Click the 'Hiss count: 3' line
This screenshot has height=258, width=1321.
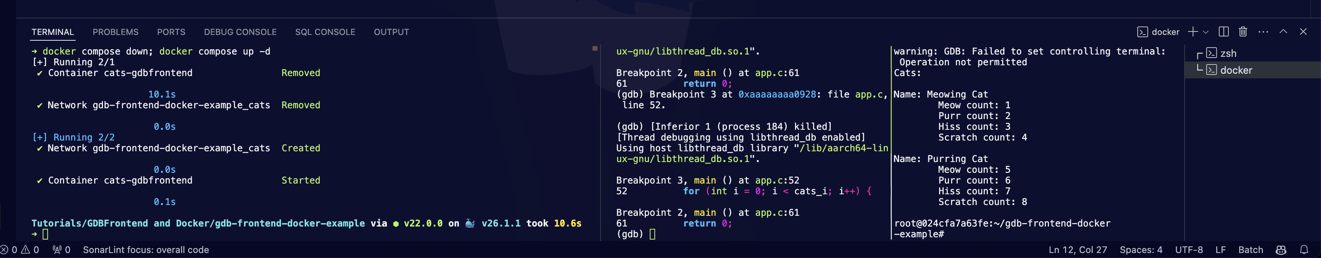coord(974,126)
